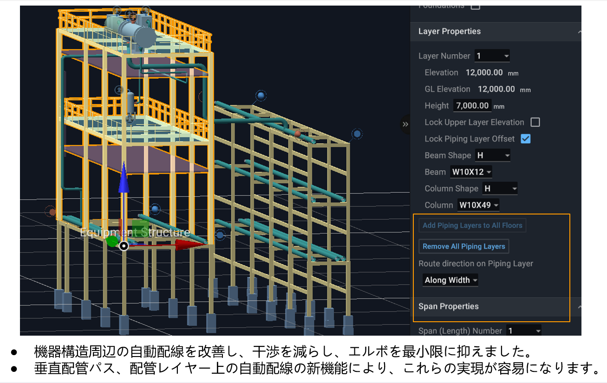Viewport: 607px width, 383px height.
Task: Open the Column W10X49 dropdown
Action: pos(478,205)
